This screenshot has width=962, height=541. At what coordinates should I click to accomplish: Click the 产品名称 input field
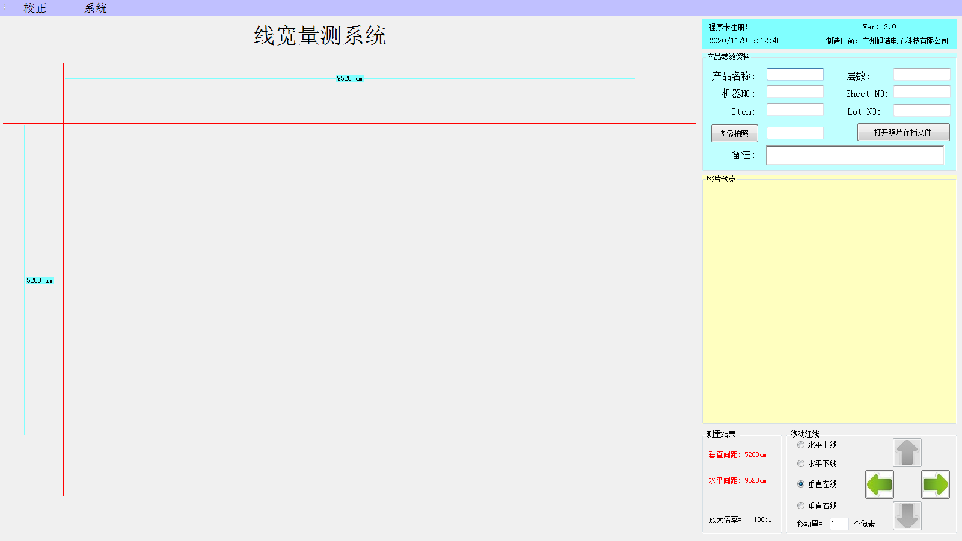coord(795,75)
